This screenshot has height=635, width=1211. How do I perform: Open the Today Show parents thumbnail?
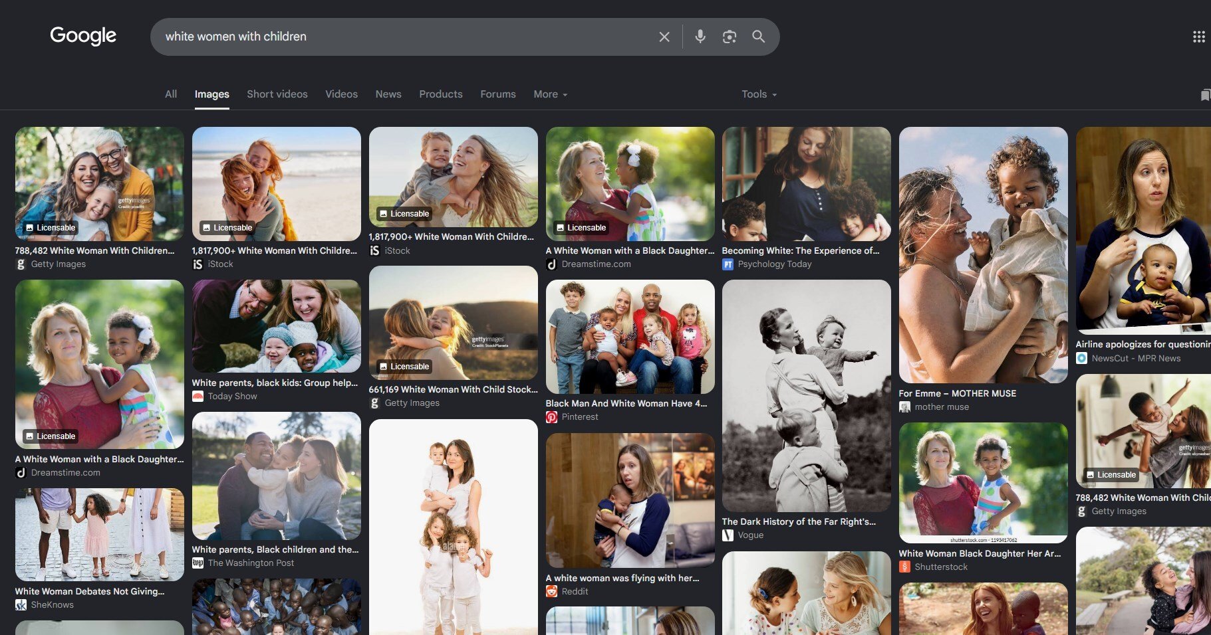click(277, 326)
